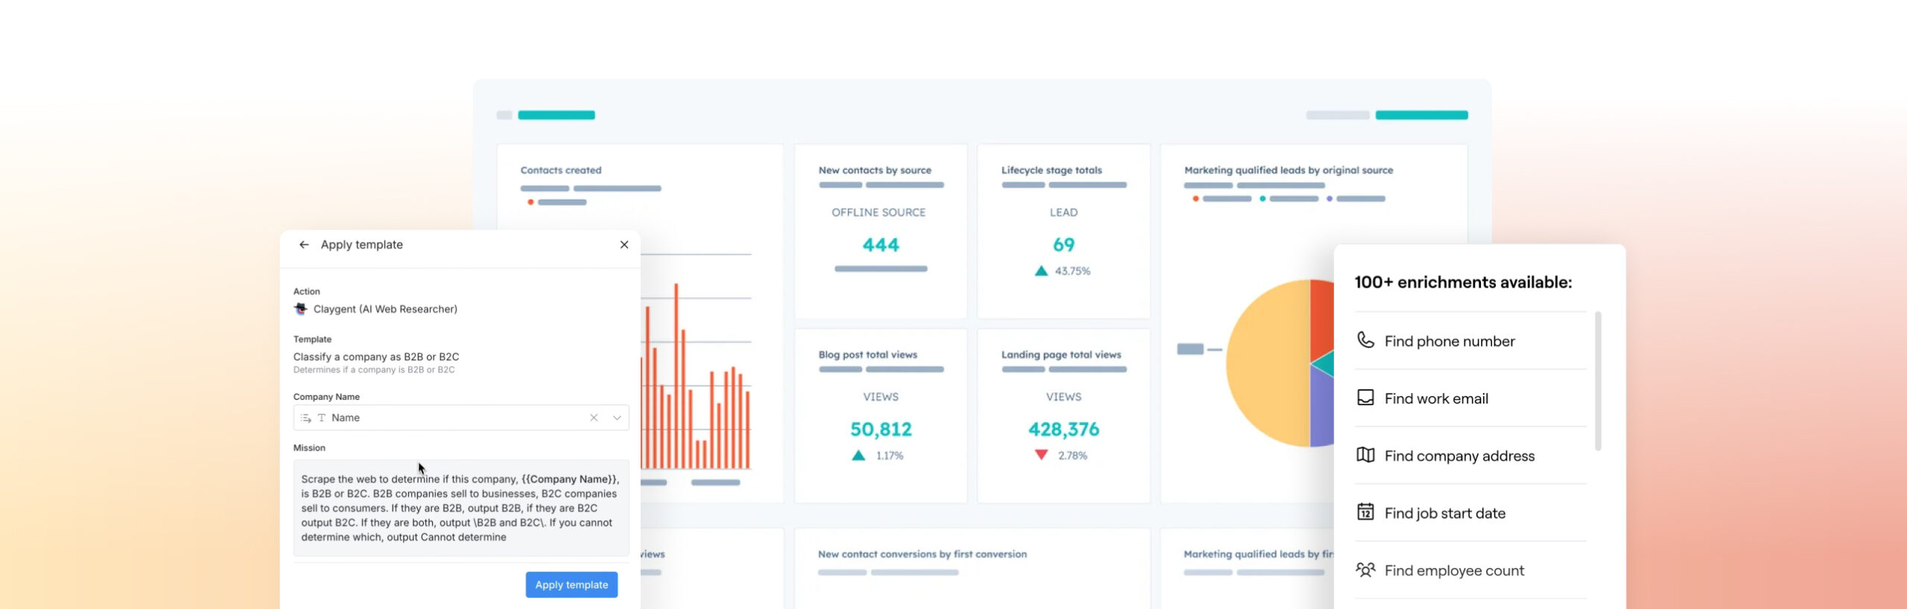Clear the Company Name field selection
This screenshot has height=609, width=1907.
point(594,418)
